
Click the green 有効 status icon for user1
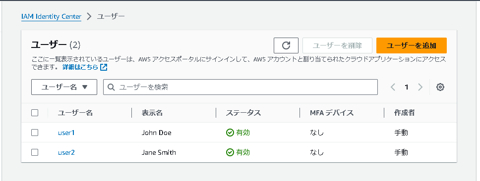[230, 133]
